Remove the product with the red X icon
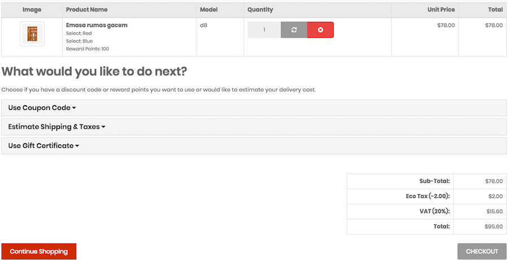Screen dimensions: 508x260 coord(320,30)
